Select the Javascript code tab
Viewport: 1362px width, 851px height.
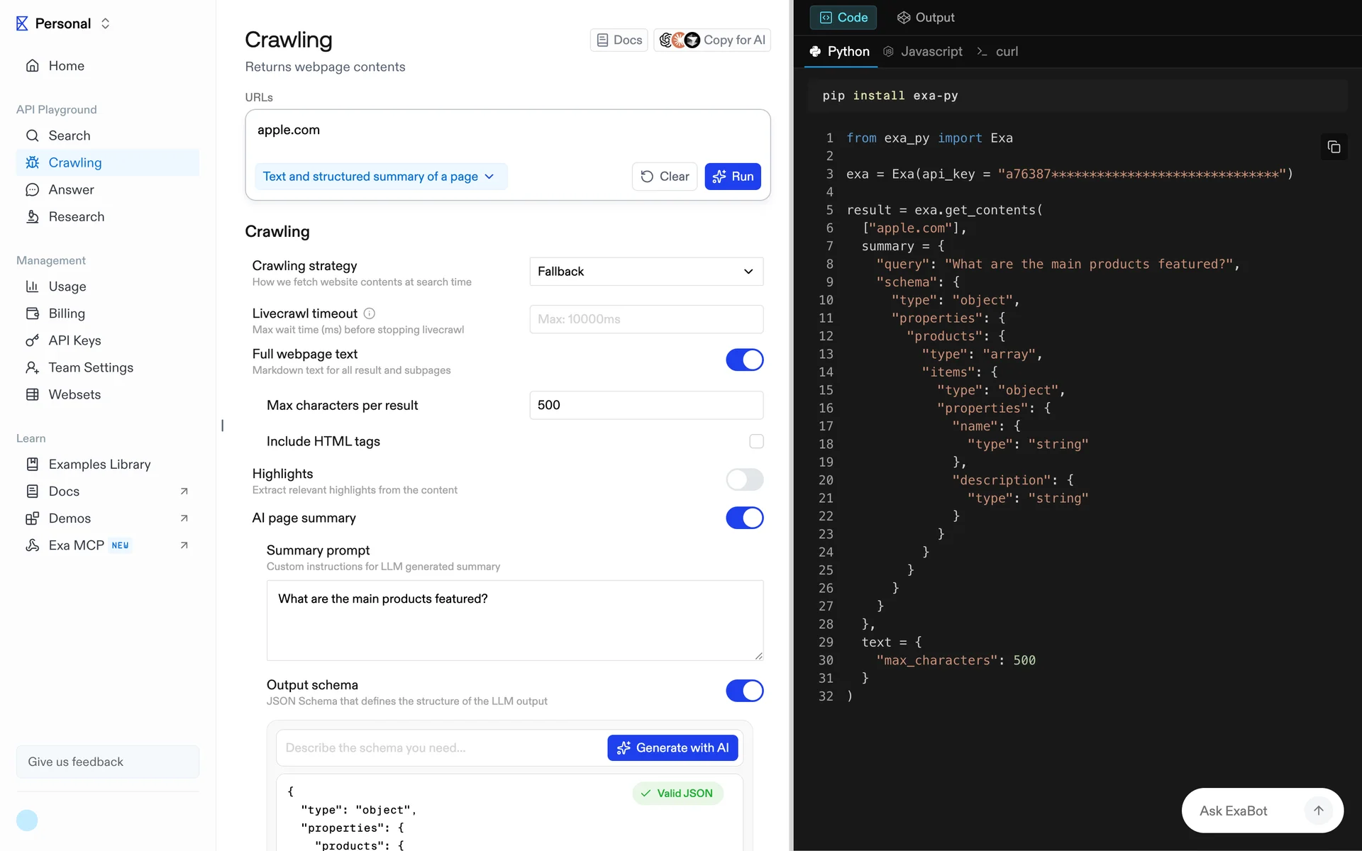[923, 52]
